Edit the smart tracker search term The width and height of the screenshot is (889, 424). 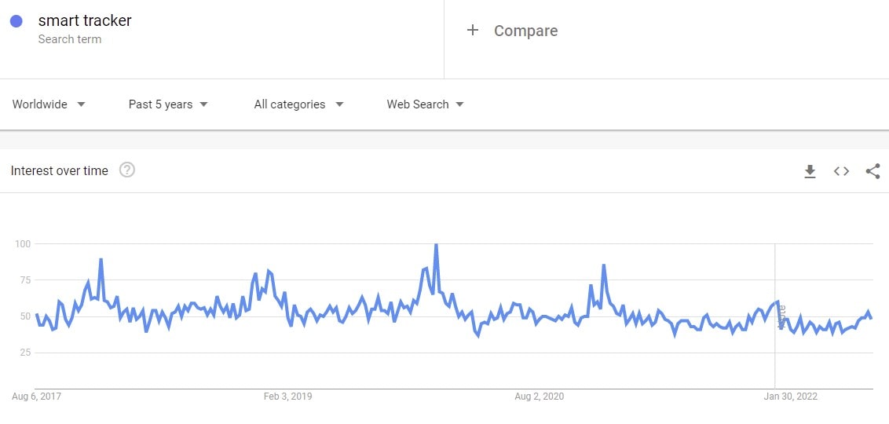(85, 20)
